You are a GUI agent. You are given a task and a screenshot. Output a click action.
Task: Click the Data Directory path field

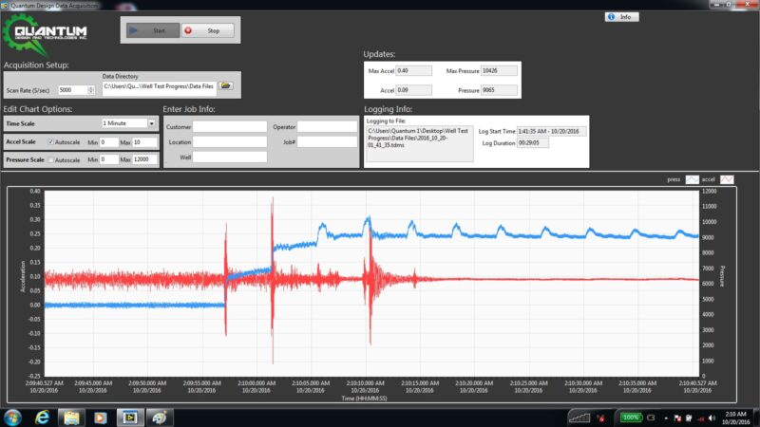pos(159,86)
